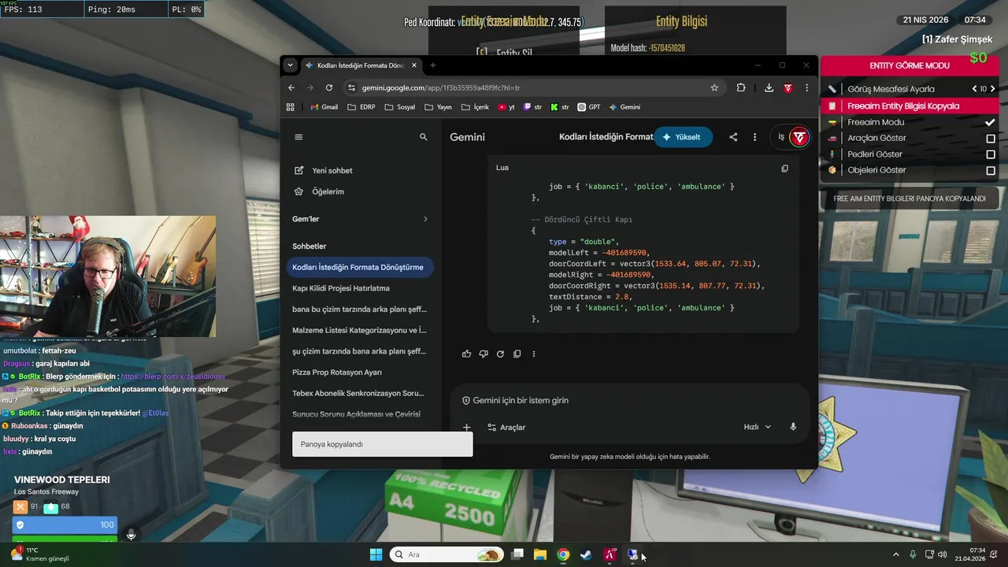Viewport: 1008px width, 567px height.
Task: Click the Windows taskbar search box
Action: coord(447,554)
